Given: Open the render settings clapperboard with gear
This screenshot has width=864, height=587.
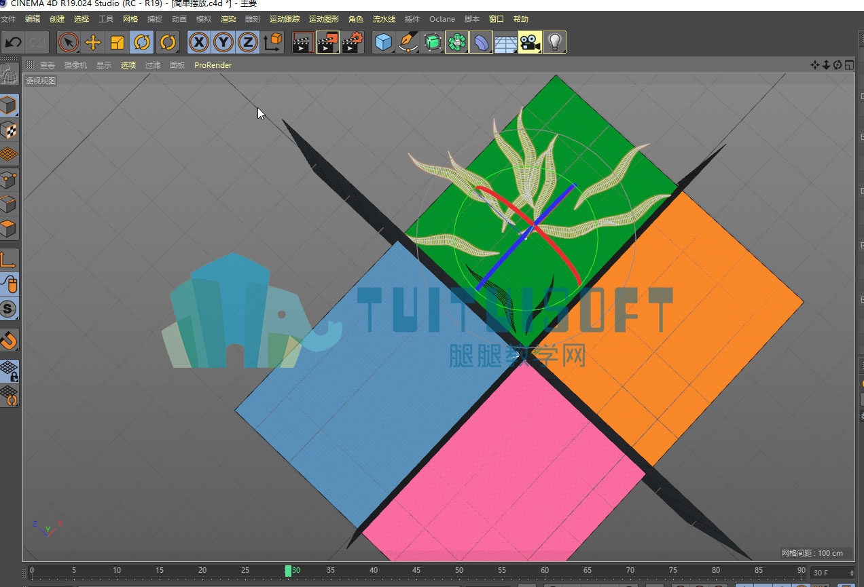Looking at the screenshot, I should point(353,43).
